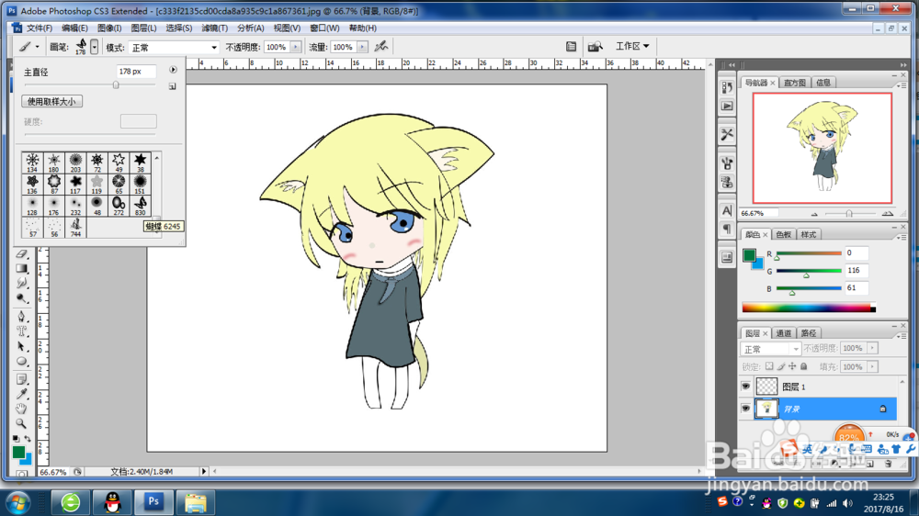Select the Notes tool
Screen dimensions: 919x516
pos(22,379)
